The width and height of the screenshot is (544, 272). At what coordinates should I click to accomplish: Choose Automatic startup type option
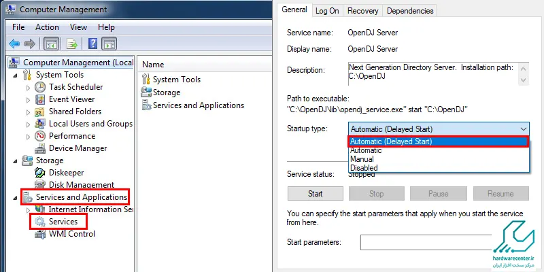439,150
